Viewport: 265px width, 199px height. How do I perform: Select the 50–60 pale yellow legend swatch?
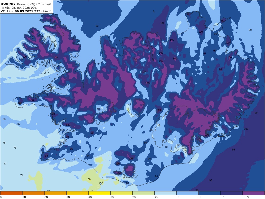pyautogui.click(x=121, y=193)
